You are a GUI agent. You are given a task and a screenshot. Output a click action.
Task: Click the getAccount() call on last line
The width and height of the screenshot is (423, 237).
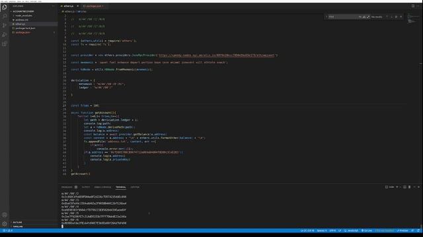pyautogui.click(x=81, y=174)
